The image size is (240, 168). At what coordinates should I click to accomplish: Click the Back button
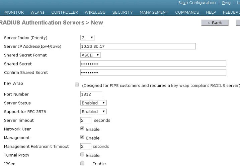click(x=215, y=23)
